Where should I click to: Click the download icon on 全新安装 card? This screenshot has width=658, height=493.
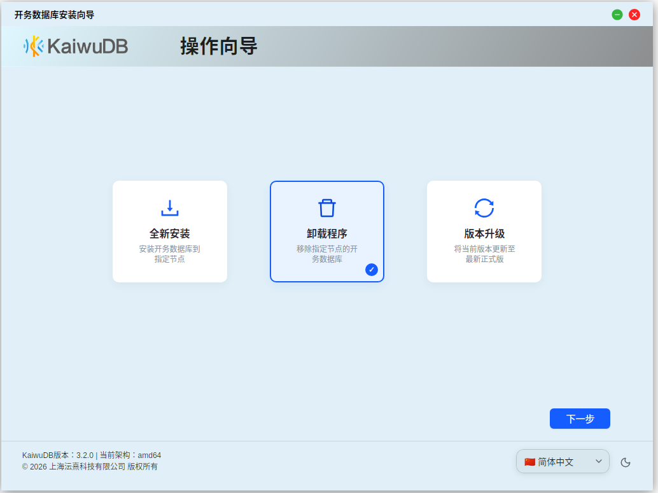point(169,207)
